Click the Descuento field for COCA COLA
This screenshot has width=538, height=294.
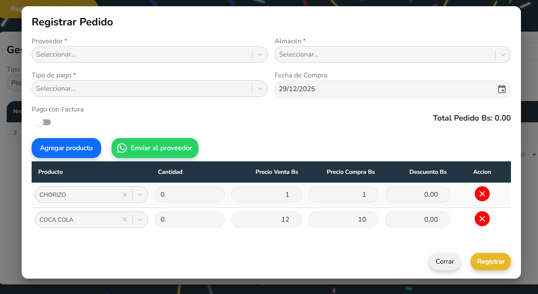click(417, 220)
